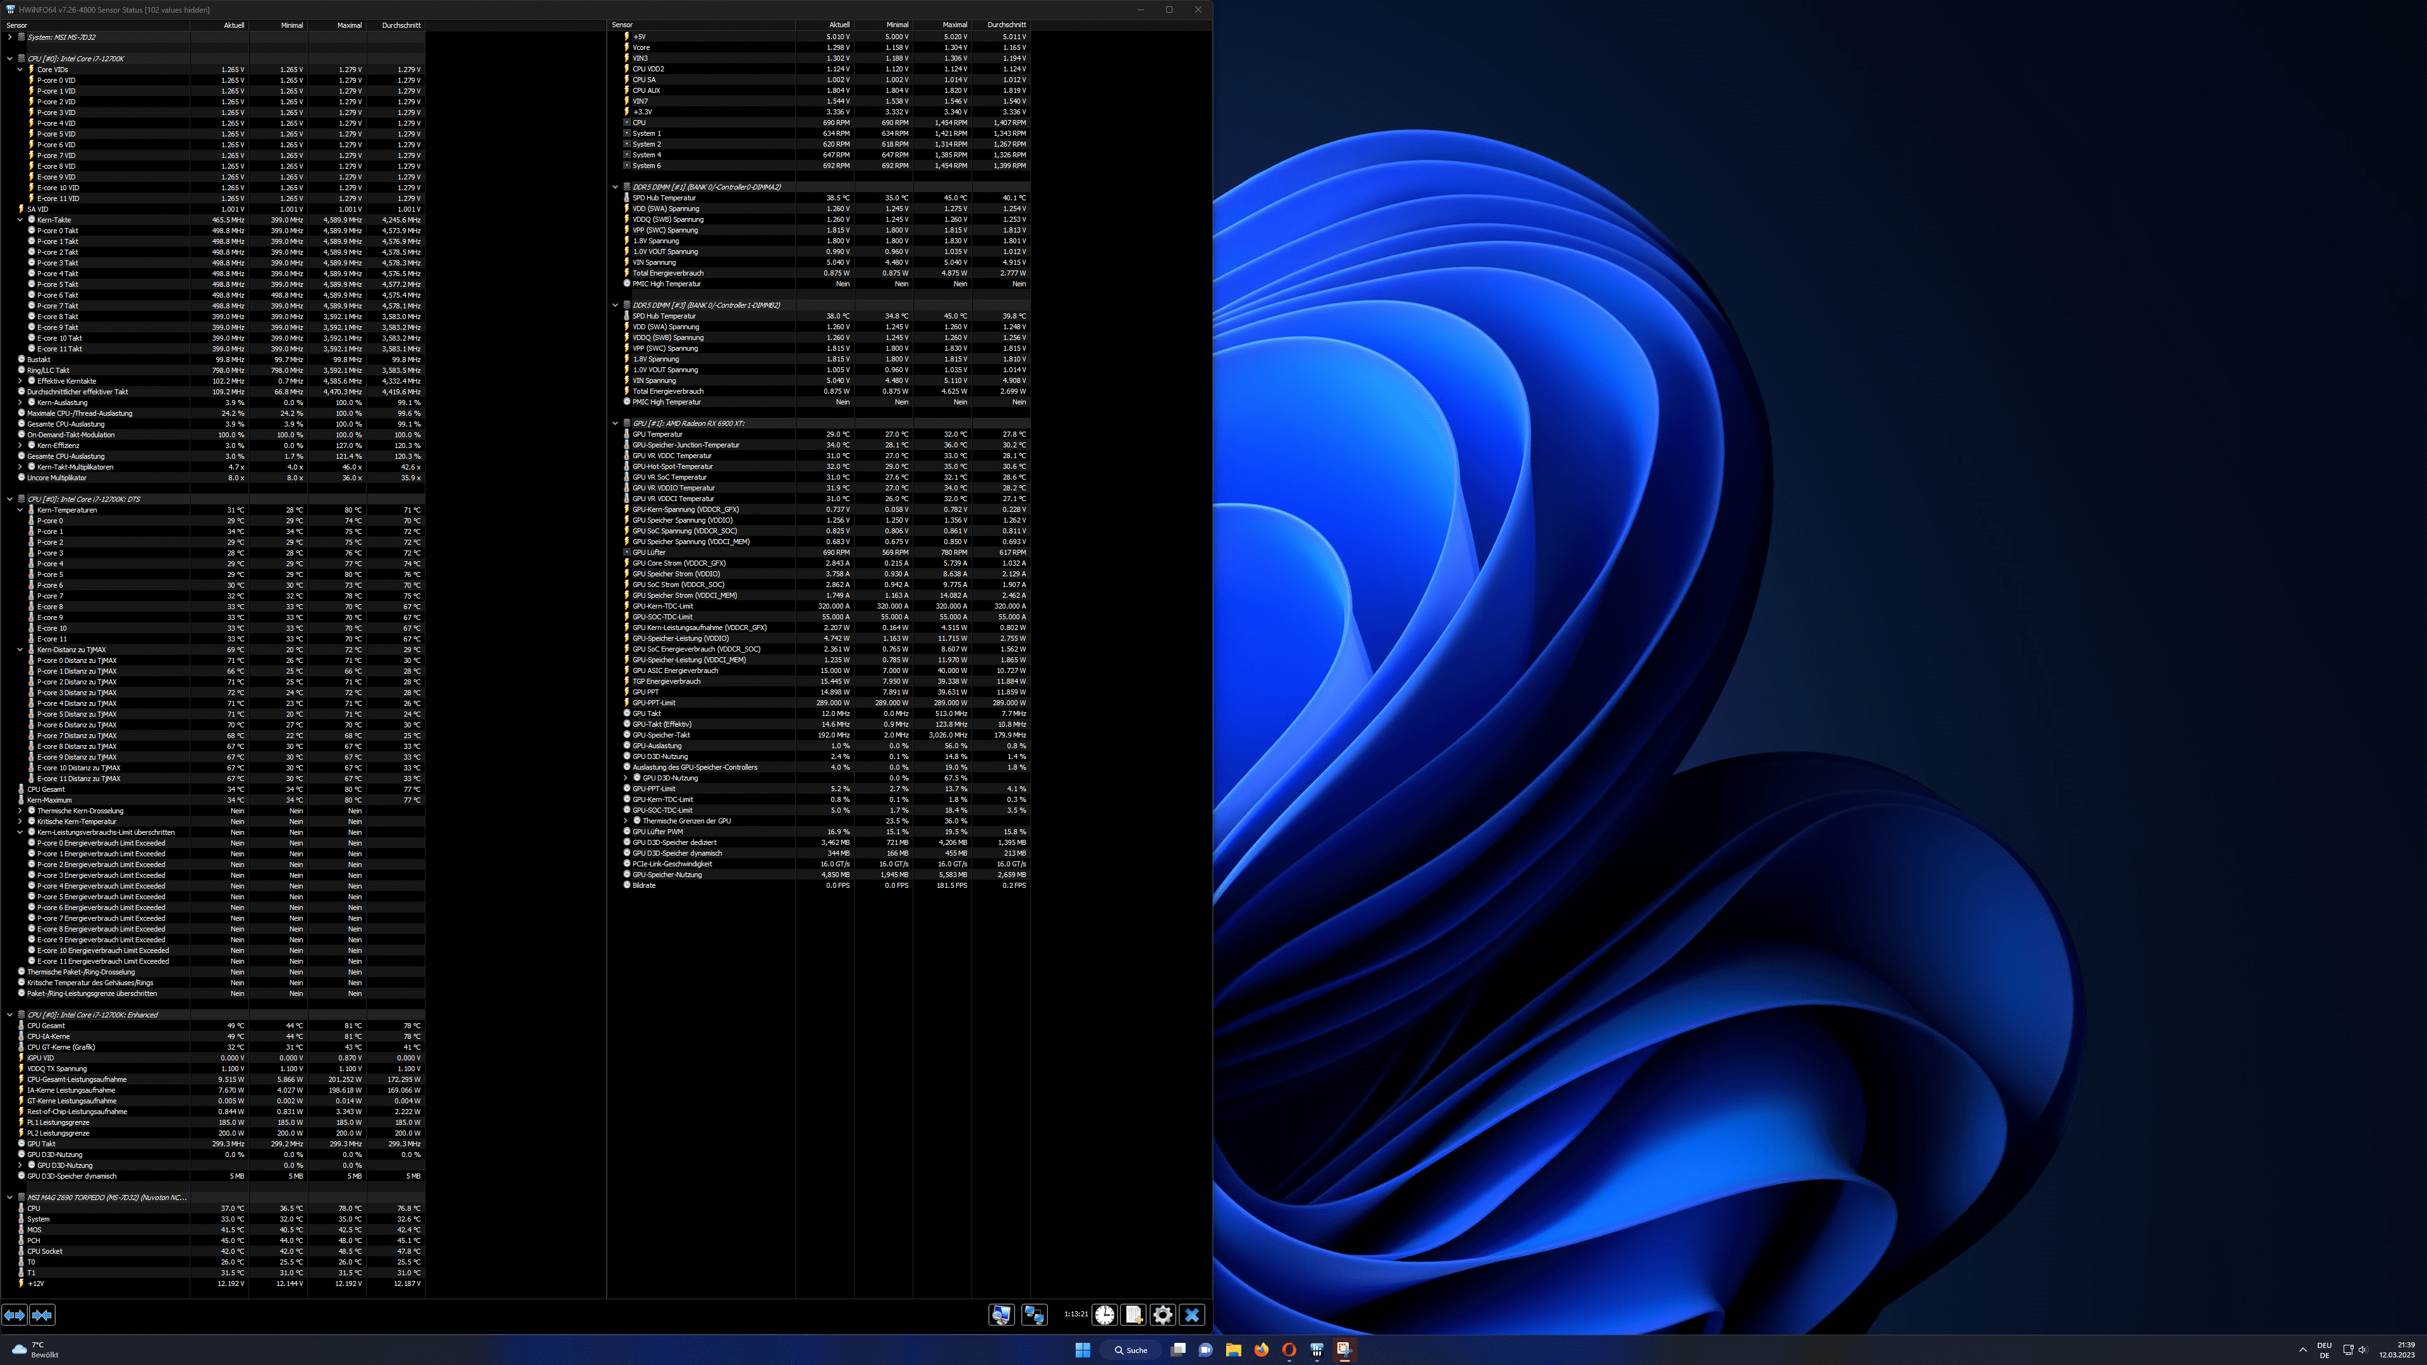Screen dimensions: 2427x1365
Task: Click the Suche search box
Action: click(1131, 1350)
